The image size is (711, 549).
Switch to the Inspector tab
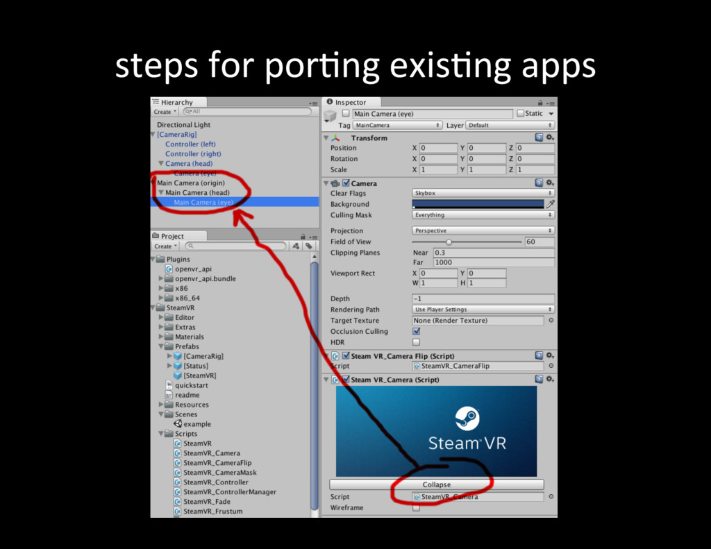351,102
